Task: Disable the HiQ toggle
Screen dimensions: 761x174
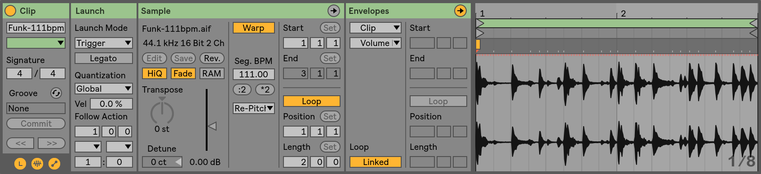Action: [x=155, y=73]
